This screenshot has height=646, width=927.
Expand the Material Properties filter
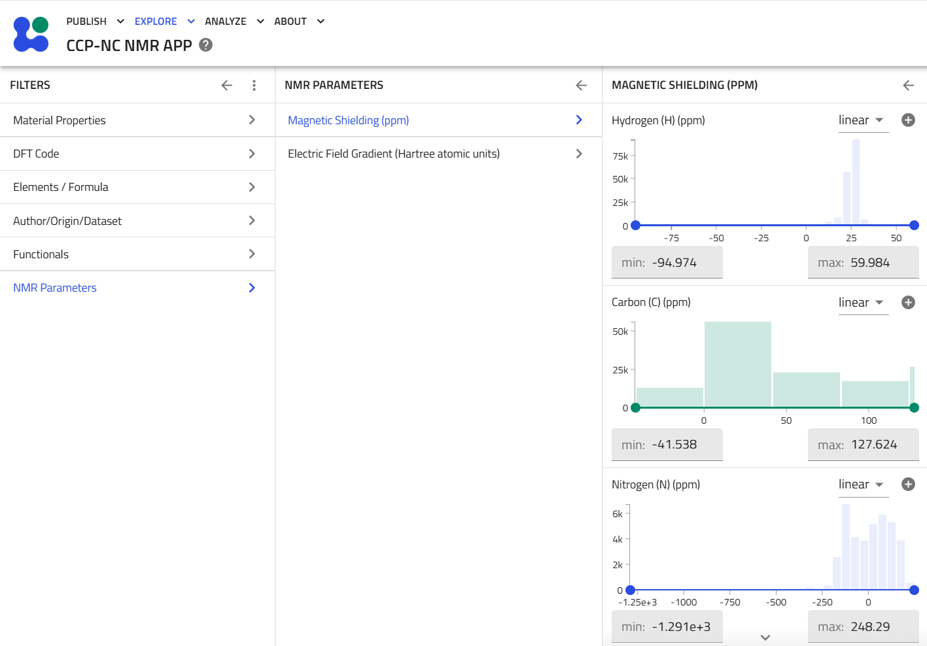click(137, 120)
